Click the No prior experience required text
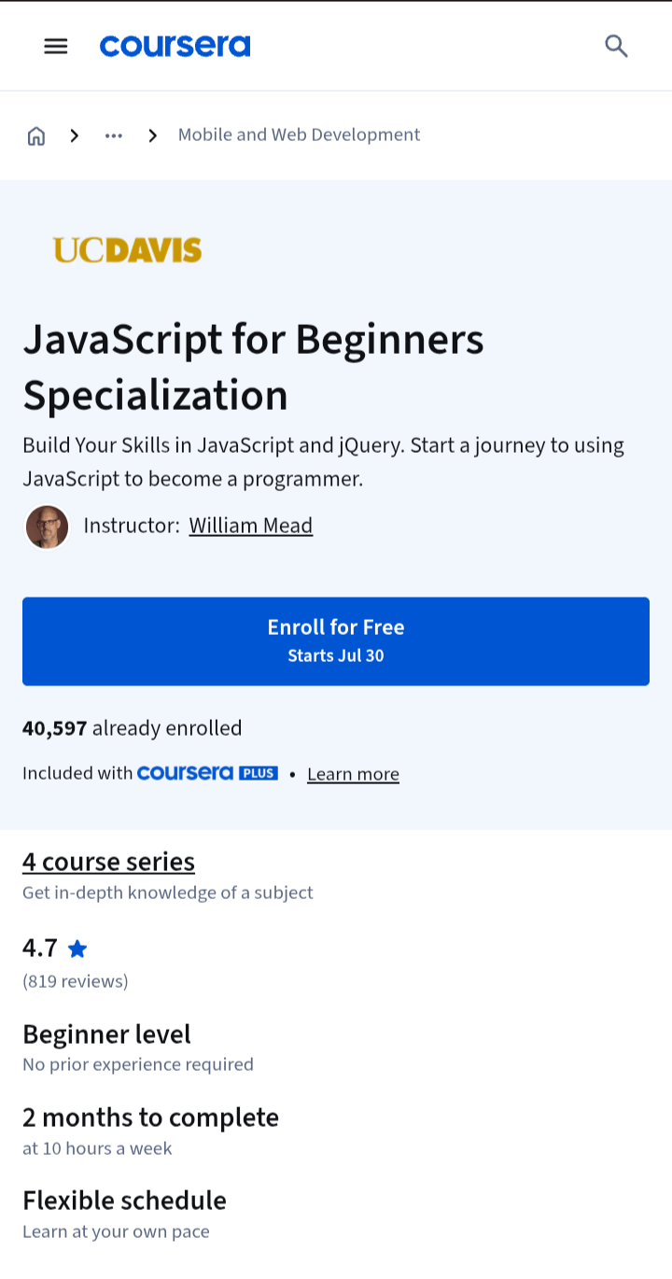 [x=138, y=1064]
